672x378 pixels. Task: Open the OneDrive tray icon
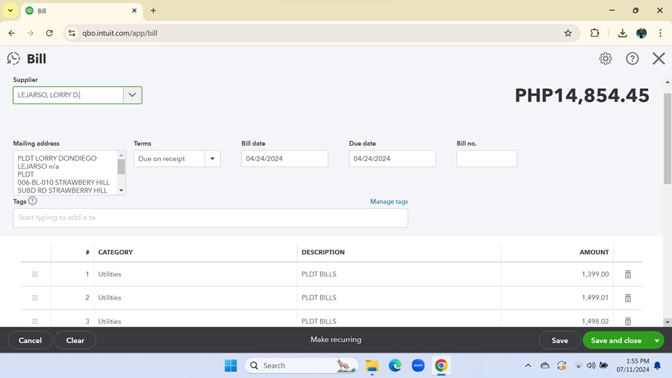coord(545,365)
